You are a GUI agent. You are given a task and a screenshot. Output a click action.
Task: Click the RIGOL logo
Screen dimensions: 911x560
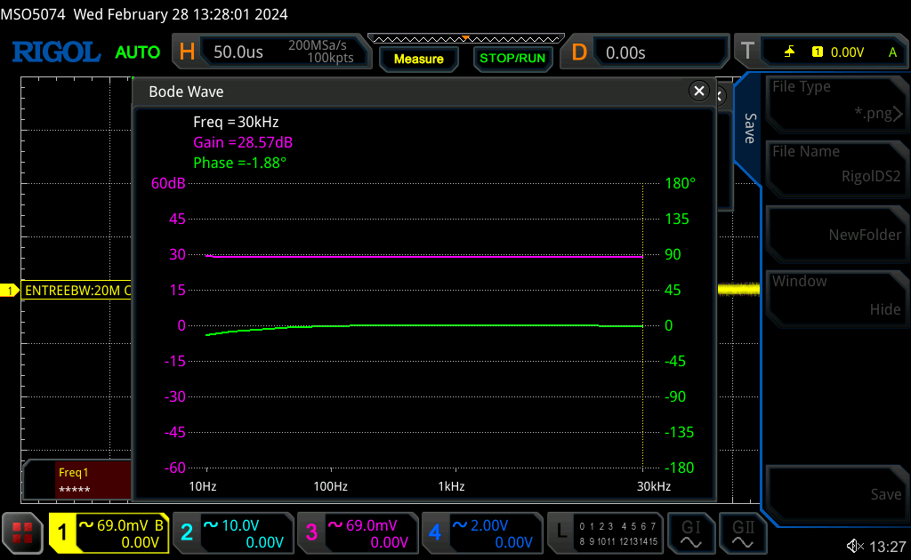(56, 52)
